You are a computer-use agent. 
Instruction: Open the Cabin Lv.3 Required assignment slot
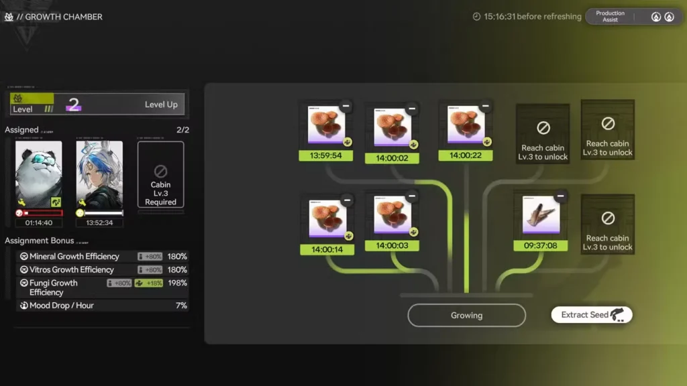[160, 176]
